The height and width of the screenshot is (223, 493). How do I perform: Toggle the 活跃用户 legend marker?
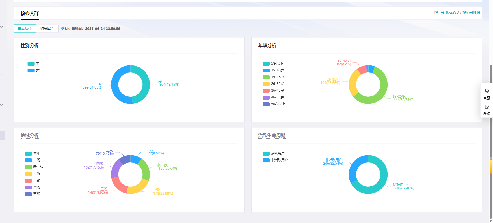pos(266,153)
